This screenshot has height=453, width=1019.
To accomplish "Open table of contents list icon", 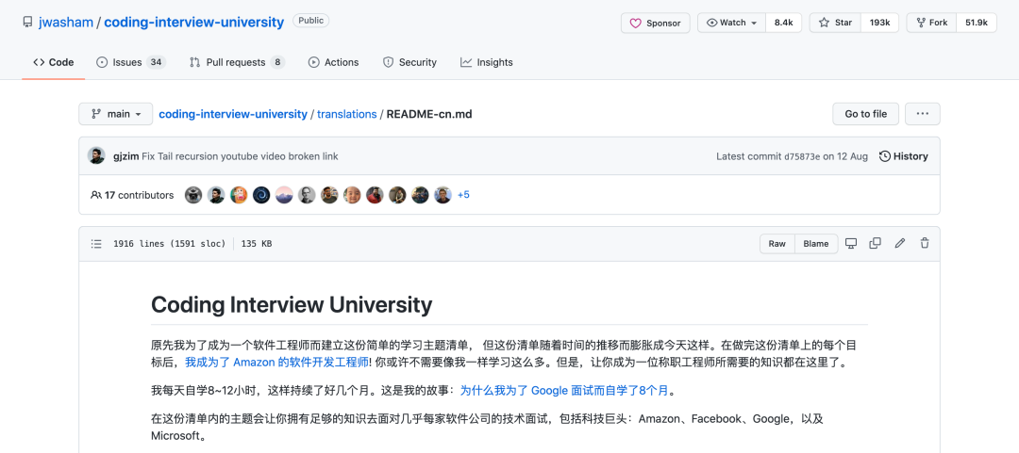I will pyautogui.click(x=97, y=244).
